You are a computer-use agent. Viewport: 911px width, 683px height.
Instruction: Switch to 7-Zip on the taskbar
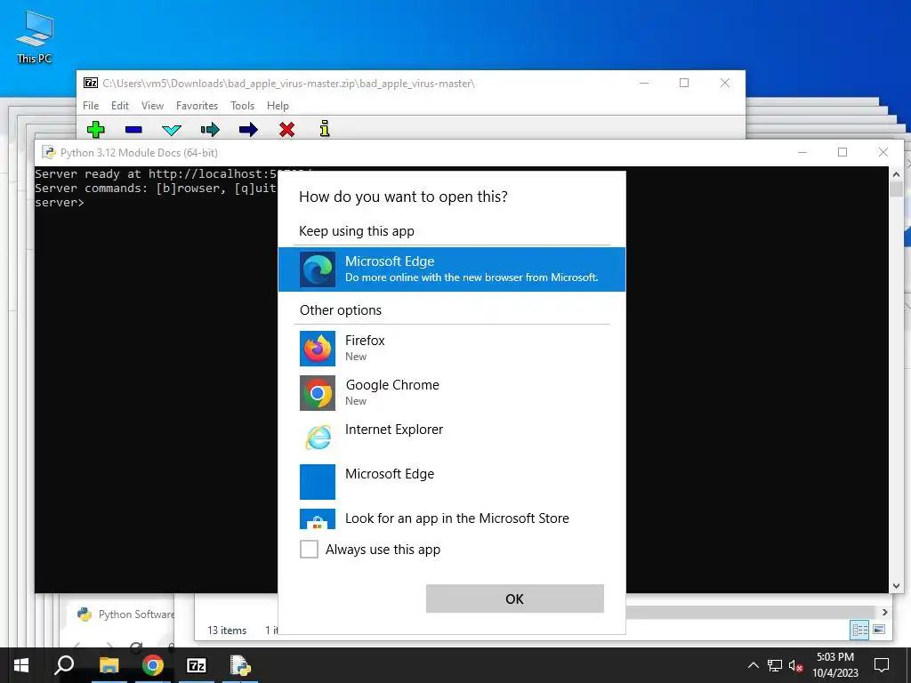point(197,665)
